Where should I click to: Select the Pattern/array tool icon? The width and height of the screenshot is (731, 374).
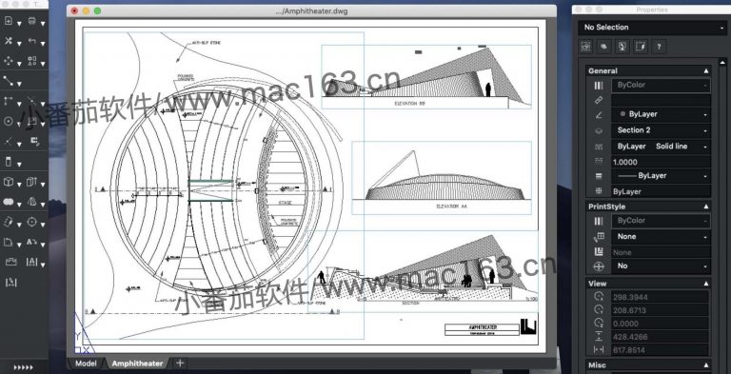32,61
